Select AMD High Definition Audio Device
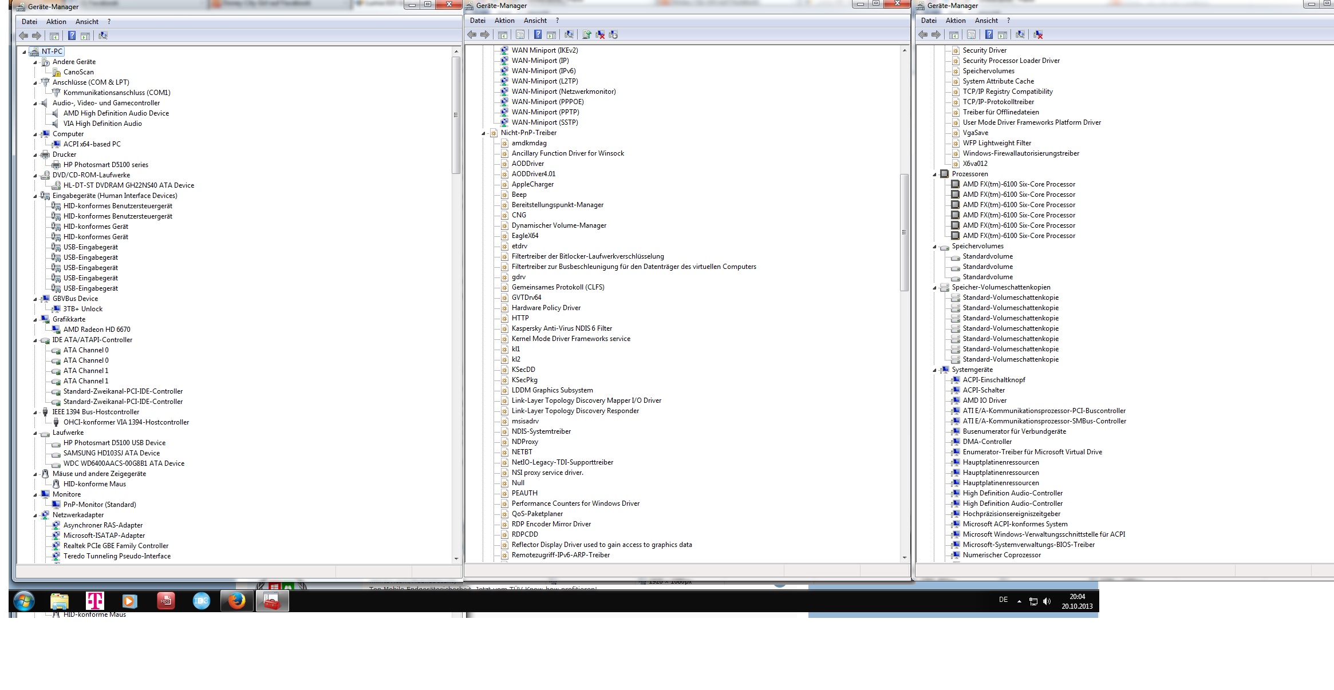Viewport: 1334px width, 690px height. click(116, 113)
